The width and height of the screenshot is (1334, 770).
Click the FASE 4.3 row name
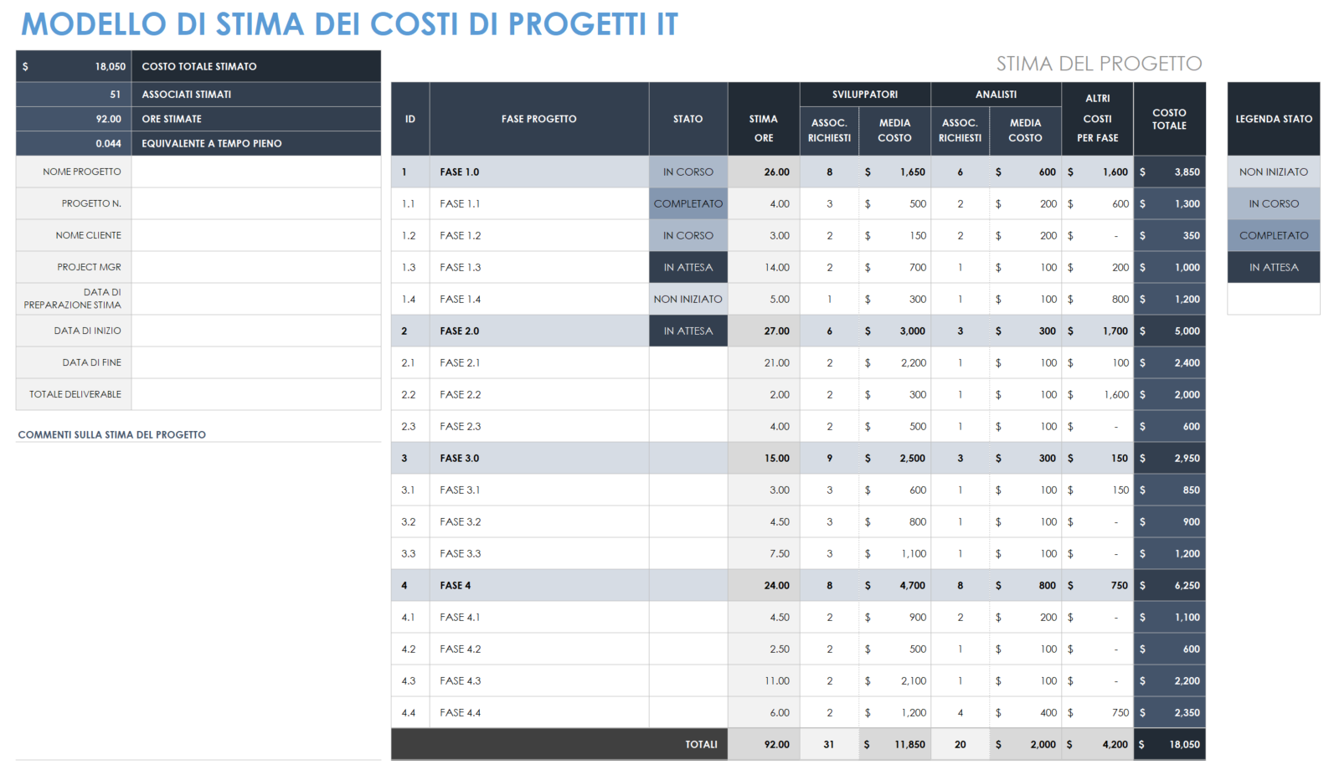coord(461,680)
